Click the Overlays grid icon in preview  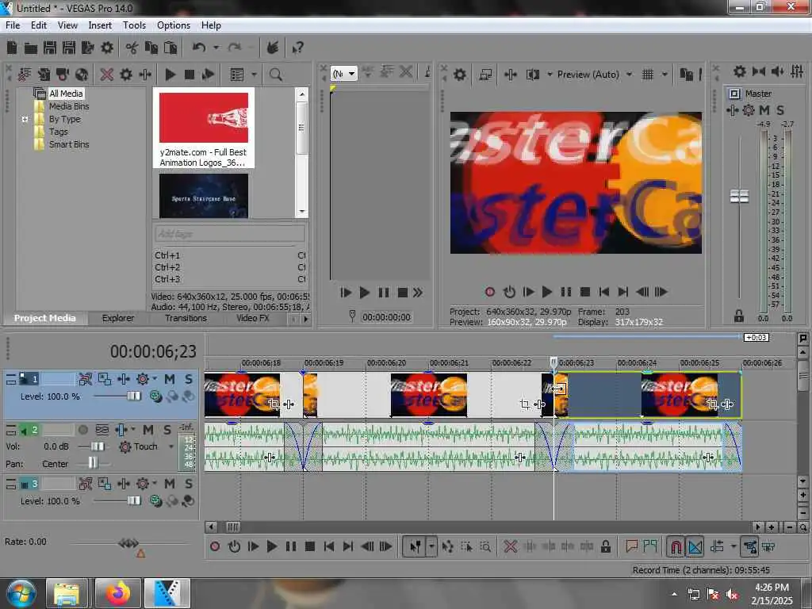[x=647, y=75]
